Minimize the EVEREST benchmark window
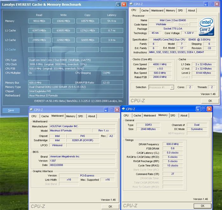This screenshot has width=222, height=210. click(118, 4)
